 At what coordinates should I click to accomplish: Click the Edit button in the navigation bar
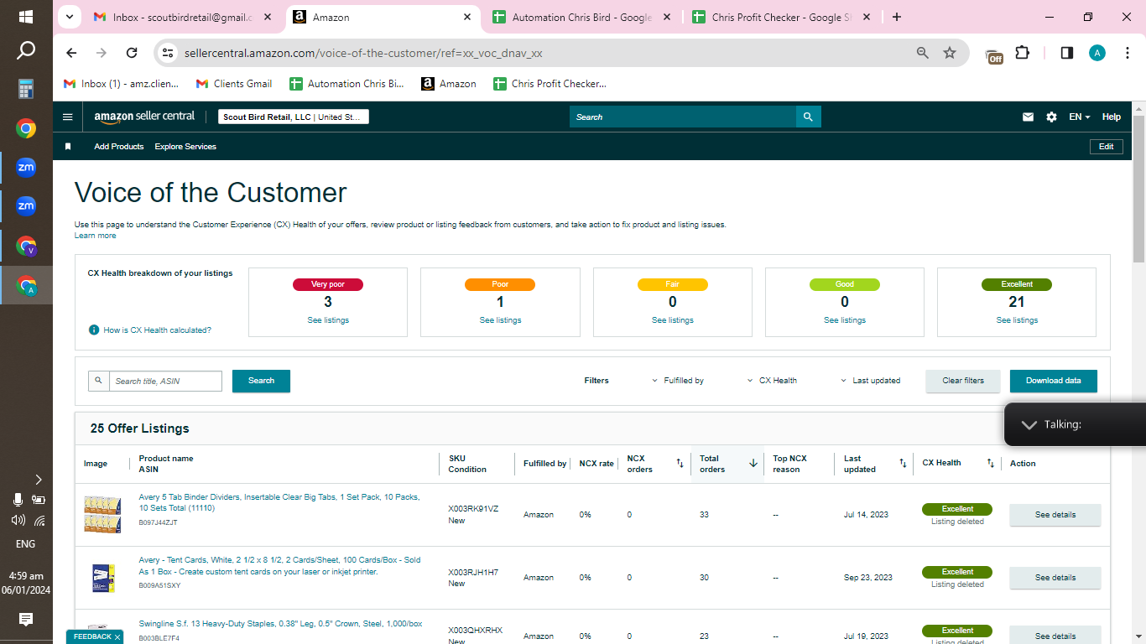[1107, 147]
